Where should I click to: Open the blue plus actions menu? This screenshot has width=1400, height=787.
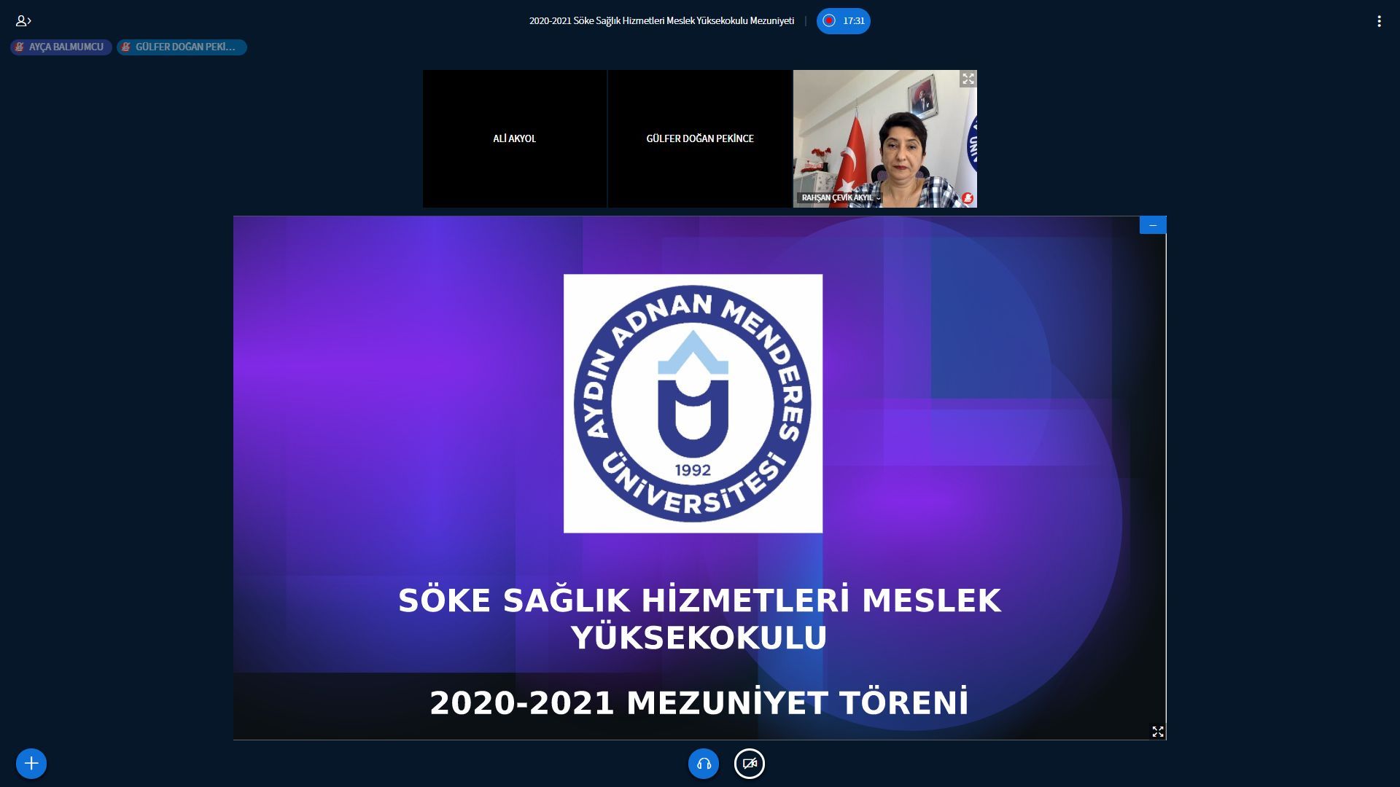[31, 763]
